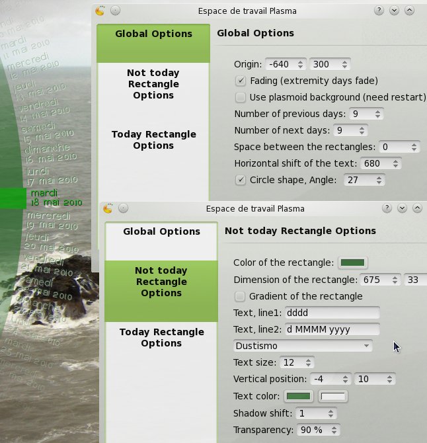Adjust Text size spinner arrows
The image size is (427, 443).
[309, 362]
